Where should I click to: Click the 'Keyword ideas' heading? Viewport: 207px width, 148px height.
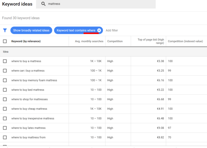17,4
